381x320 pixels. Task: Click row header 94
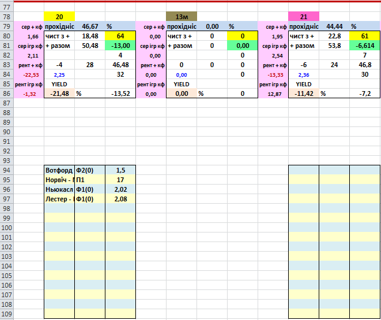(x=7, y=170)
